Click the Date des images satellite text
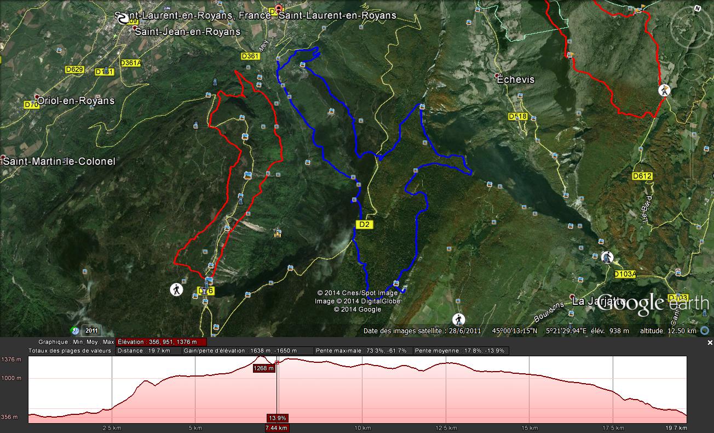714x433 pixels. (x=422, y=331)
